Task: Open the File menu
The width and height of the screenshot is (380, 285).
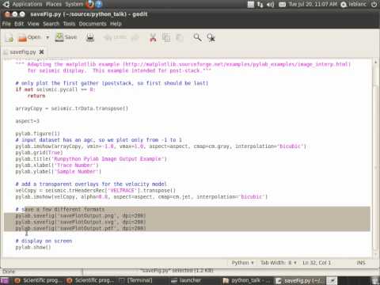Action: (x=6, y=24)
